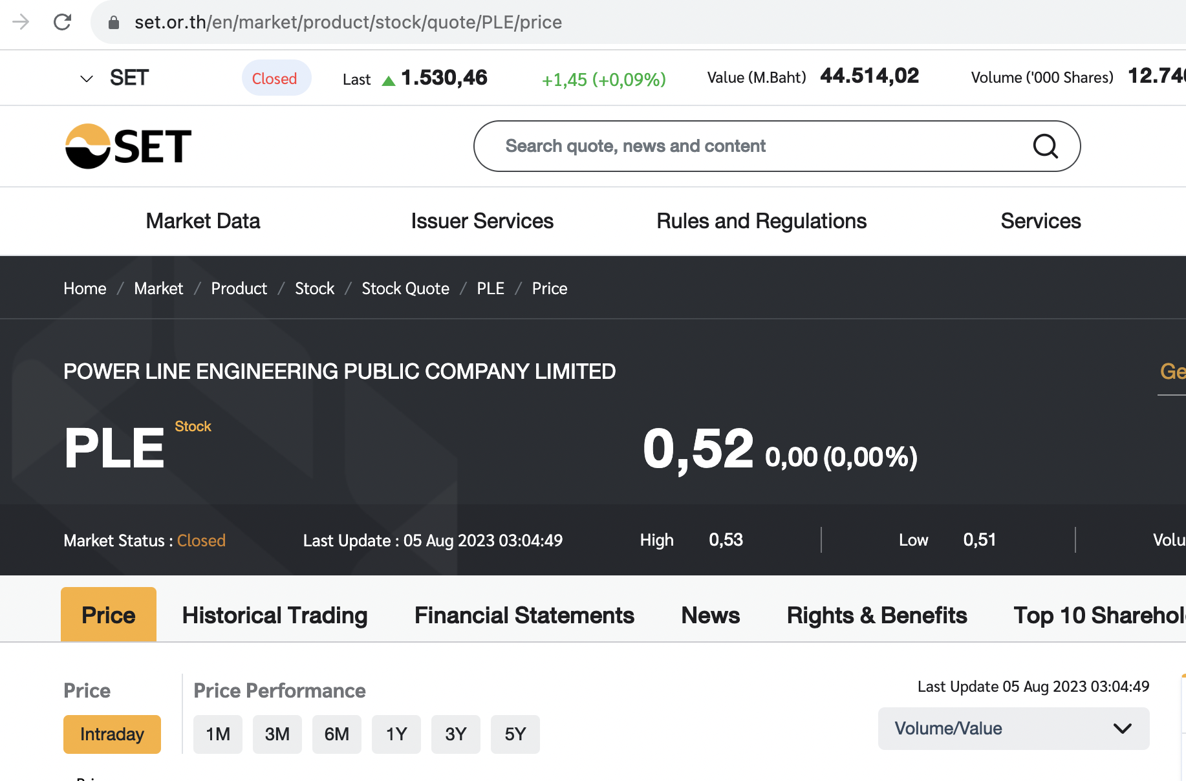Switch to Top 10 Shareholders tab

click(1099, 615)
